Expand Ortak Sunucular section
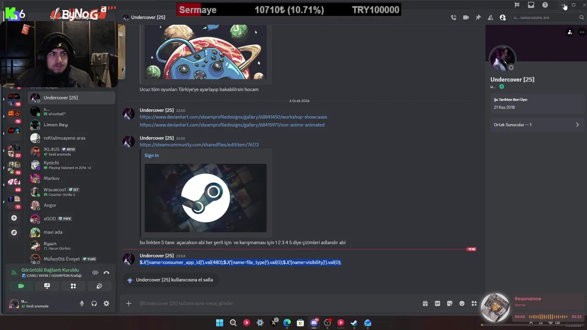Image resolution: width=587 pixels, height=330 pixels. pos(536,125)
